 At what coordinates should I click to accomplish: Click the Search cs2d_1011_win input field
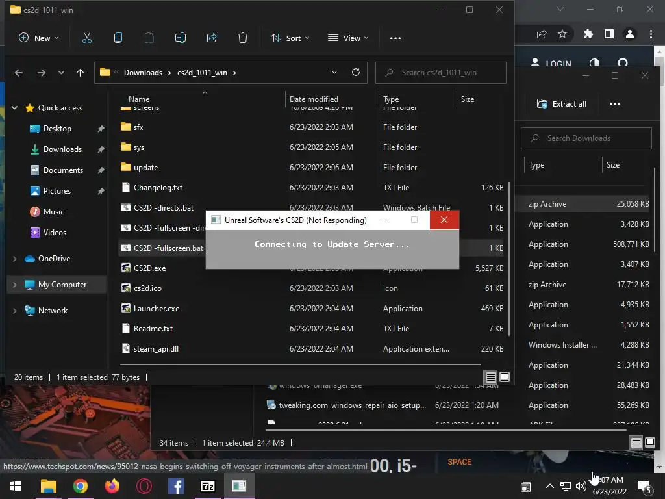(441, 73)
